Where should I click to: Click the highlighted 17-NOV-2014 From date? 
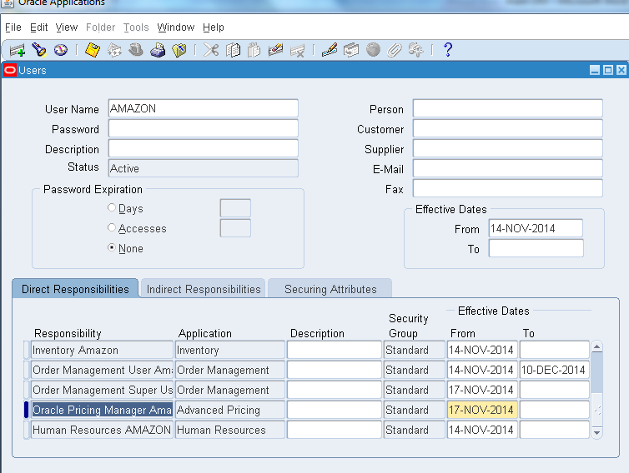point(482,410)
